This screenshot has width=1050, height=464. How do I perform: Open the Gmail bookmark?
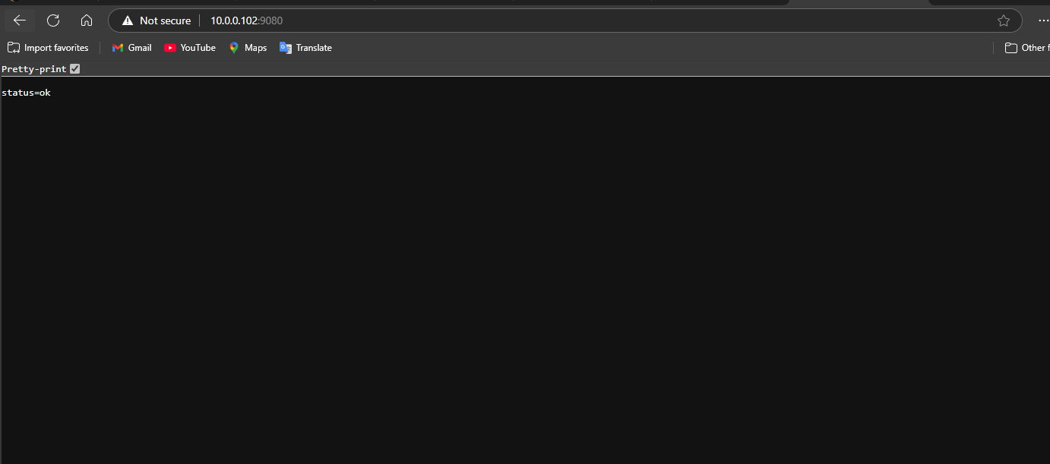131,48
